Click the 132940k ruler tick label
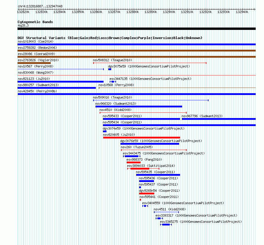 pos(242,12)
